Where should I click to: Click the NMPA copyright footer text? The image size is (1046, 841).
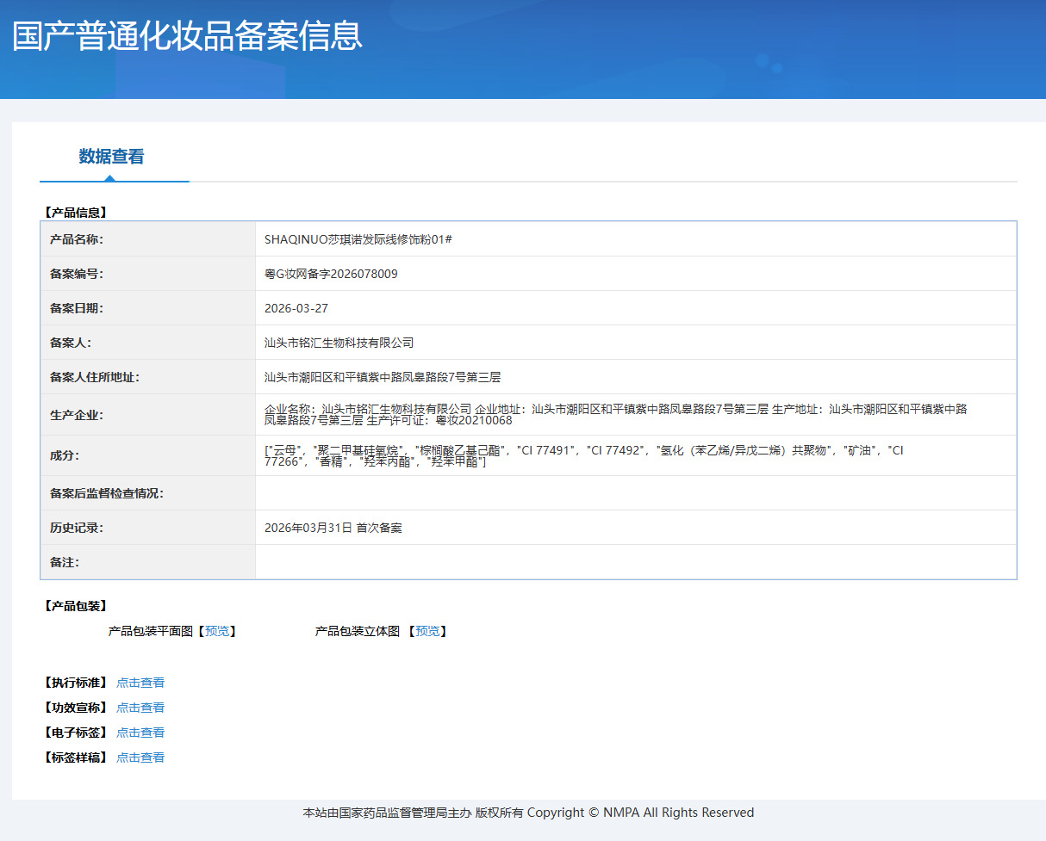[x=528, y=813]
